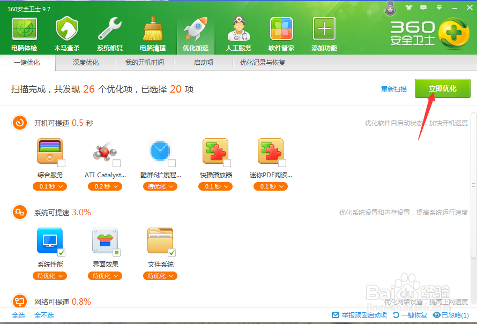
Task: Click 全选 select all link
Action: click(x=18, y=315)
